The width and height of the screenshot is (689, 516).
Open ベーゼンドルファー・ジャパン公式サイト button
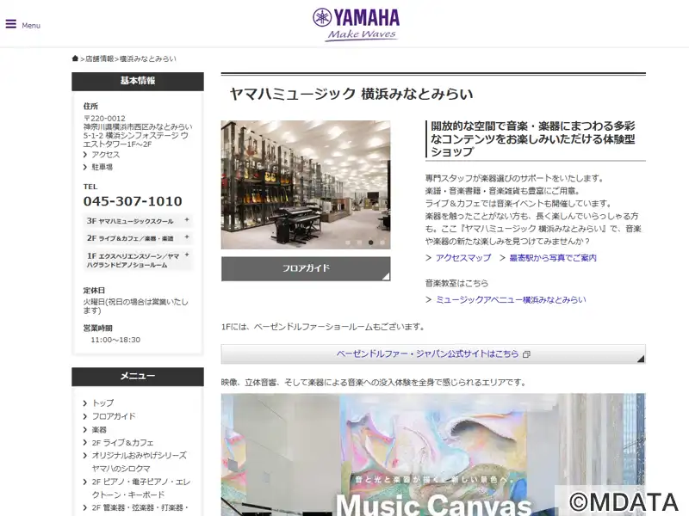click(433, 354)
